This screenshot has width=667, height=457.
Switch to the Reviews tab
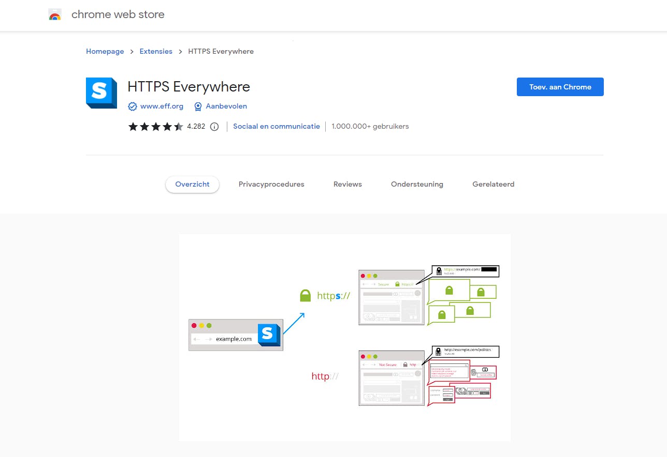click(x=347, y=185)
